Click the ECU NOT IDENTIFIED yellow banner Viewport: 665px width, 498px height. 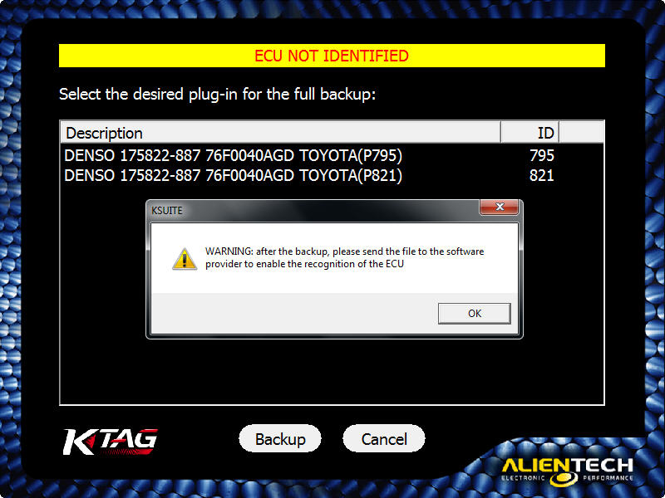(332, 56)
